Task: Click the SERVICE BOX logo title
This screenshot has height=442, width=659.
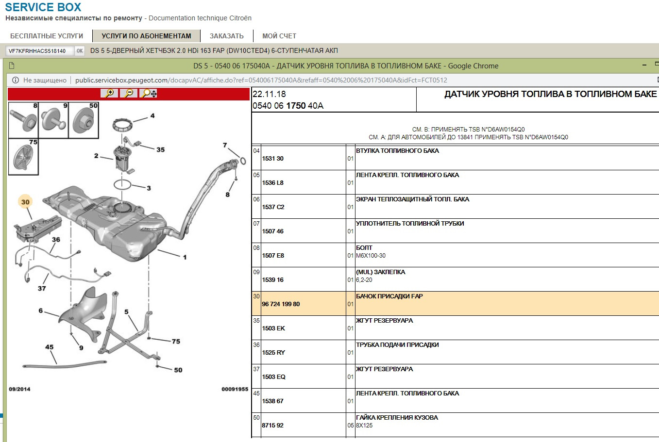Action: tap(43, 7)
